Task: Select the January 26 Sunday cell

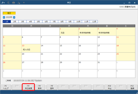Action: tap(12, 65)
